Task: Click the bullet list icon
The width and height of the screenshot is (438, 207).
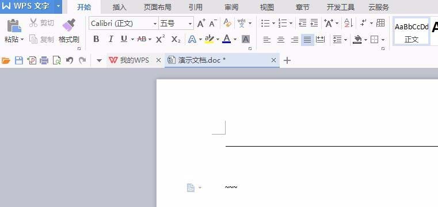Action: [265, 23]
